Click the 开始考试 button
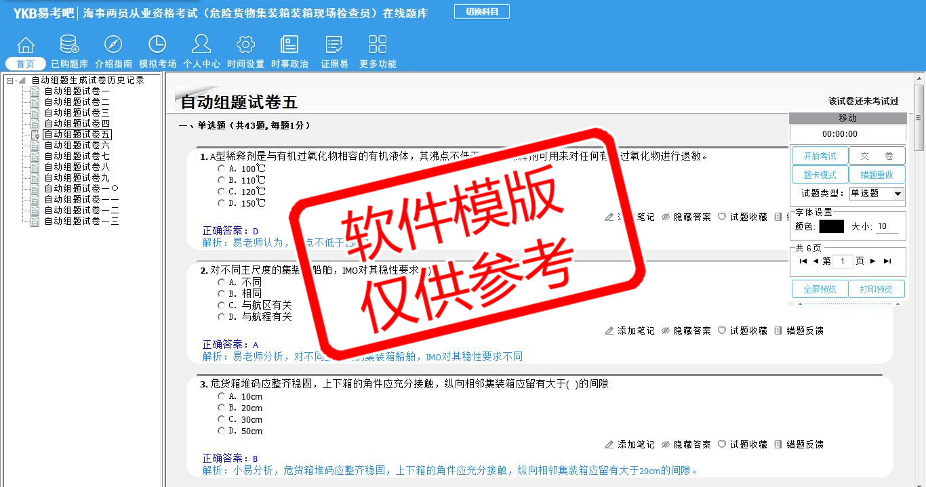Image resolution: width=926 pixels, height=487 pixels. 820,156
